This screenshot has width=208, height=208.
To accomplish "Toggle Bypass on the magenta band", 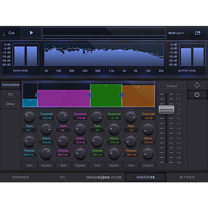I will click(80, 165).
